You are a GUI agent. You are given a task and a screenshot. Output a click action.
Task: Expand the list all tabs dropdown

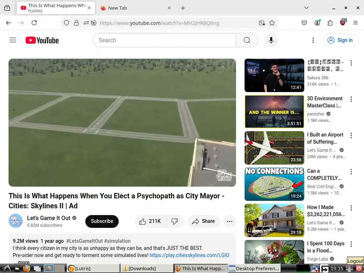(x=306, y=8)
